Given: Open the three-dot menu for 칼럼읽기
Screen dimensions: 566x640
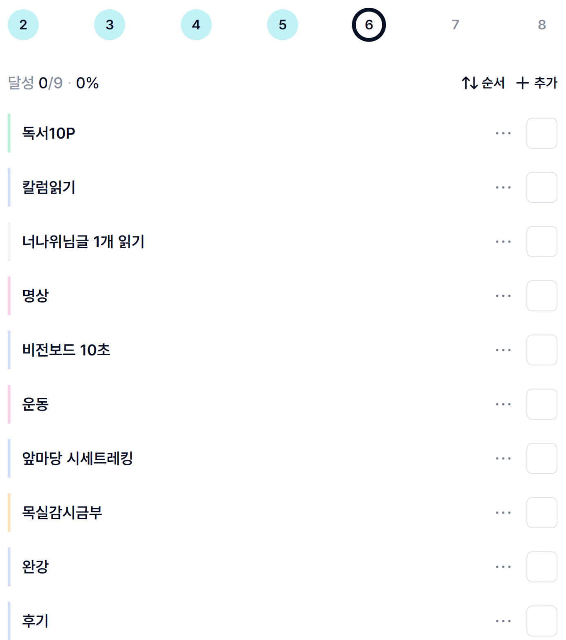Looking at the screenshot, I should (x=503, y=188).
